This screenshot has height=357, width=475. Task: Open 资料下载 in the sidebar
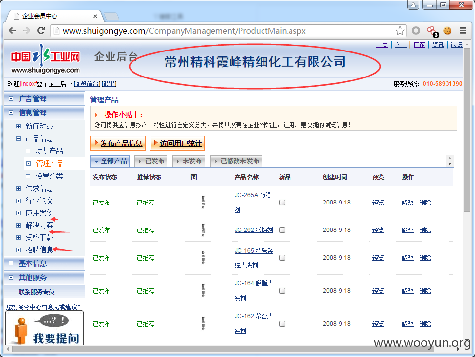39,237
